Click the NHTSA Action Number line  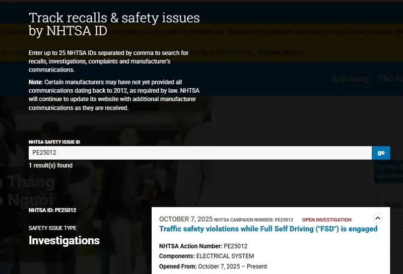[x=203, y=246]
